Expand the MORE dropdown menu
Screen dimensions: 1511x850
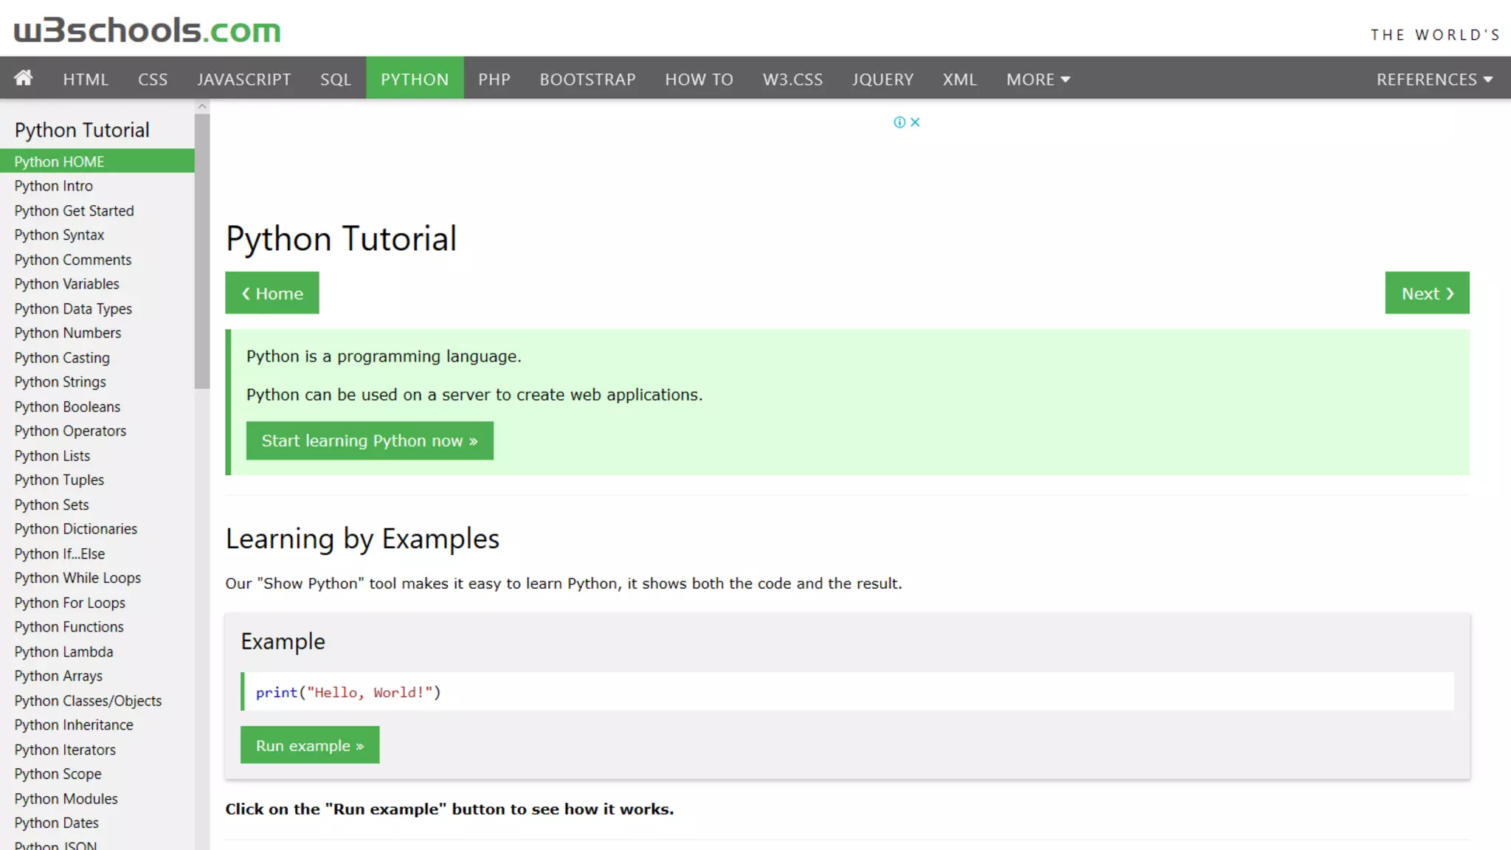[x=1038, y=79]
